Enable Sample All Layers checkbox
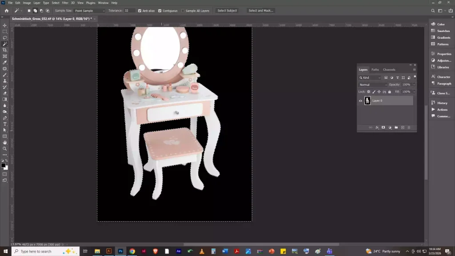This screenshot has height=256, width=455. (183, 11)
